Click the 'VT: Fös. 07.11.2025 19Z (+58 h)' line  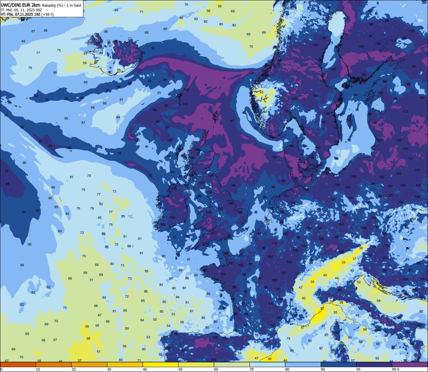click(27, 14)
